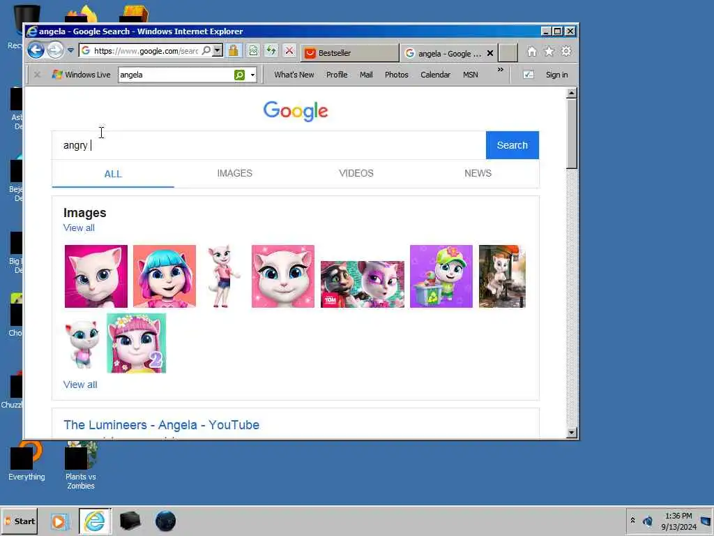Viewport: 714px width, 536px height.
Task: Click the Google logo
Action: click(296, 111)
